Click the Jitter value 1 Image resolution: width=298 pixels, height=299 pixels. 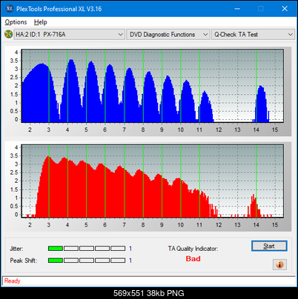(x=130, y=249)
